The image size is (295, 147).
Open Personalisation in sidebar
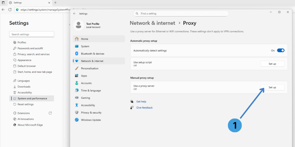[x=99, y=68]
